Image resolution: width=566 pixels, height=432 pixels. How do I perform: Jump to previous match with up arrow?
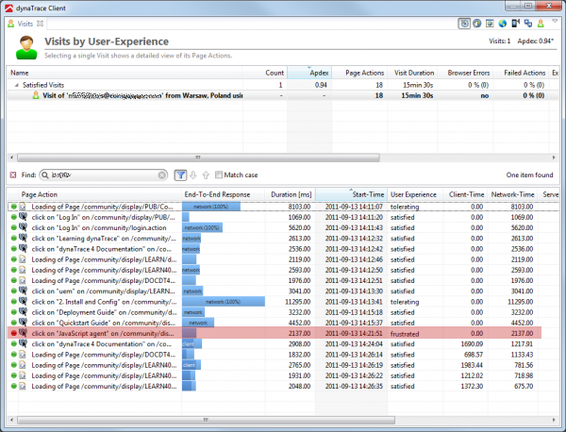pyautogui.click(x=206, y=175)
